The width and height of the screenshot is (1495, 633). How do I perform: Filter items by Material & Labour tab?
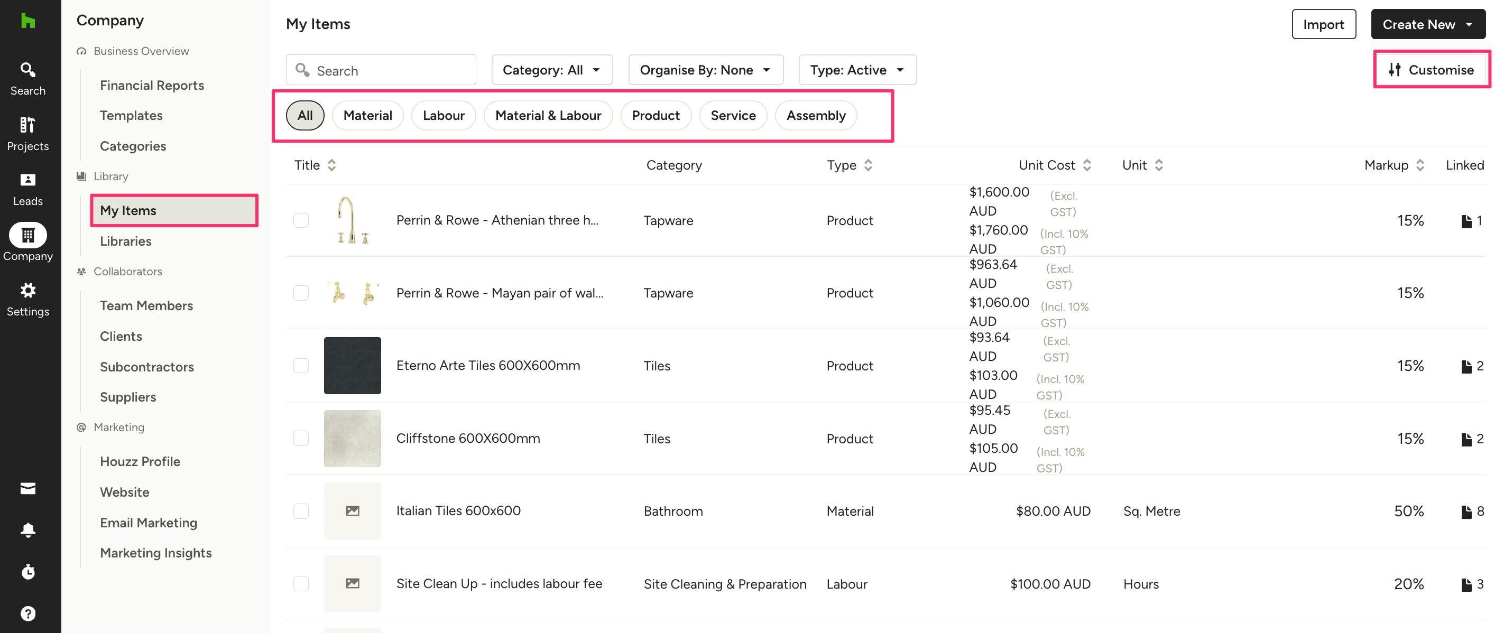[547, 116]
